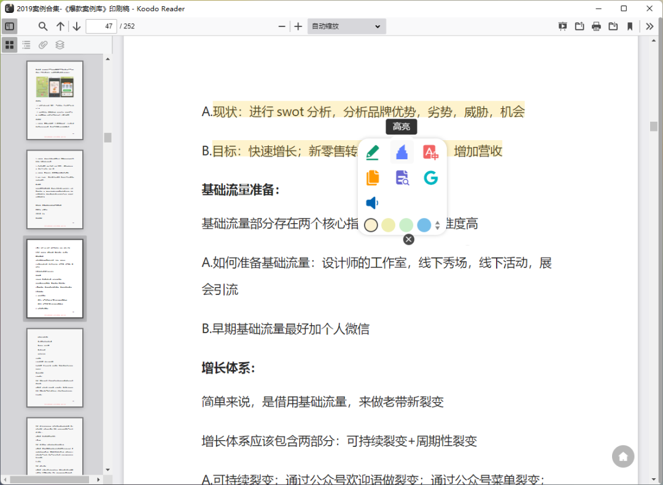The width and height of the screenshot is (663, 485).
Task: Copy the selected text via copy icon
Action: point(372,178)
